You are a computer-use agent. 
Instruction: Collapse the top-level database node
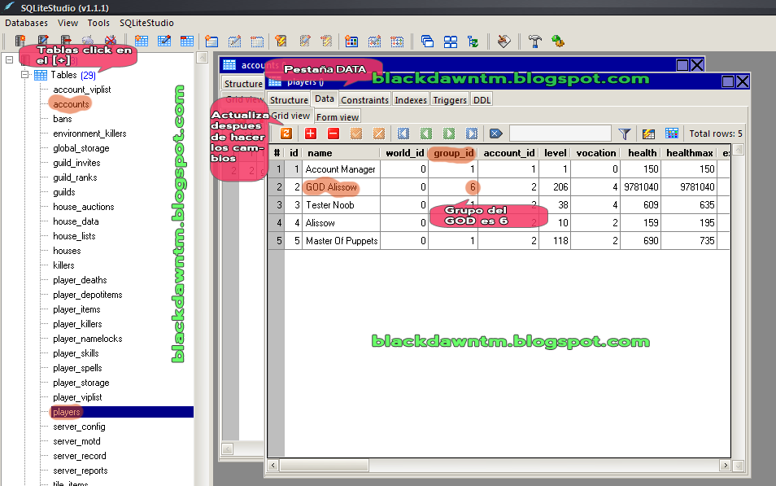coord(10,60)
